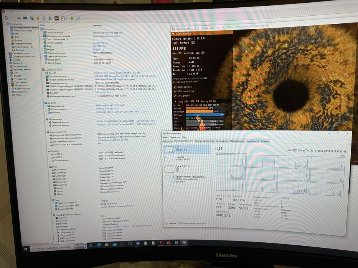Click the report page icon in AIDA64 toolbar
This screenshot has width=358, height=268.
[x=13, y=18]
